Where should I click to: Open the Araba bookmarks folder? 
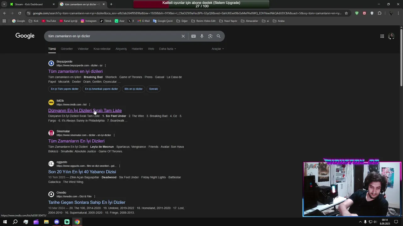tap(279, 21)
